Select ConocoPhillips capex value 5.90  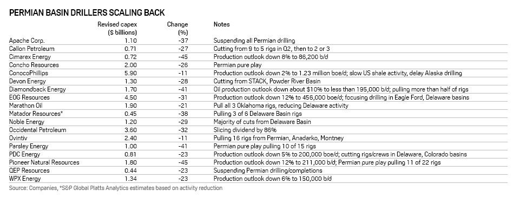[x=130, y=73]
